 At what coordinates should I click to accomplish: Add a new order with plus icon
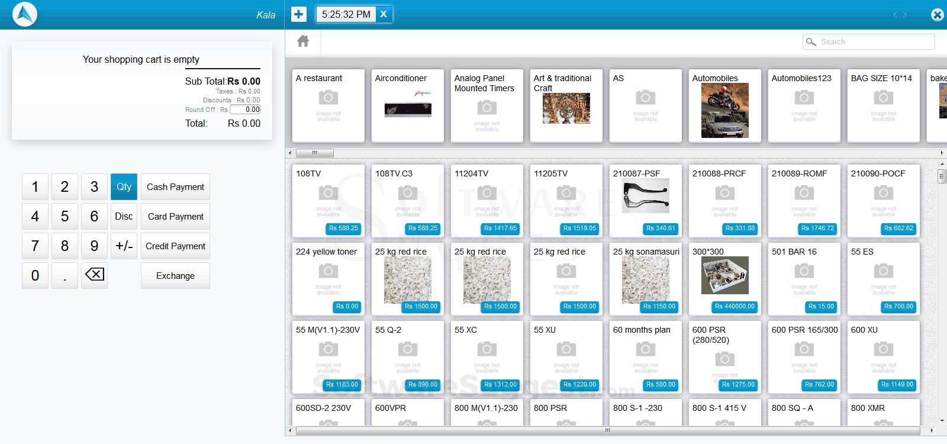(x=299, y=14)
